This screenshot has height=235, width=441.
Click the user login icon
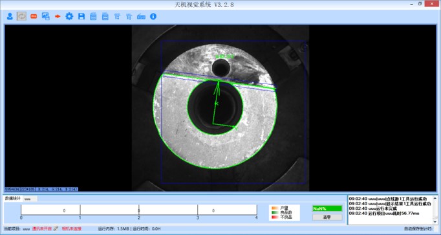(x=10, y=16)
